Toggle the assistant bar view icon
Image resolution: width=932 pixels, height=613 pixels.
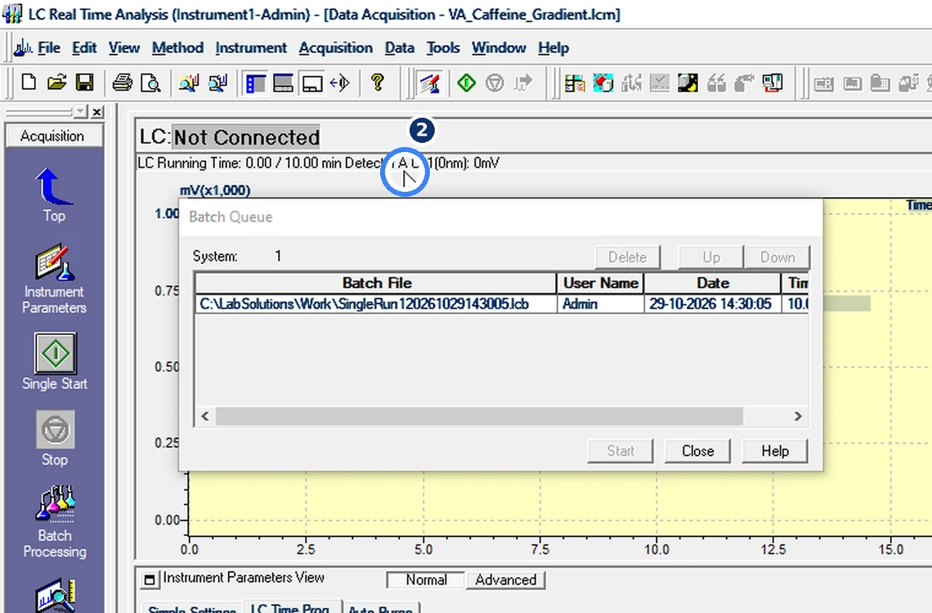click(255, 83)
